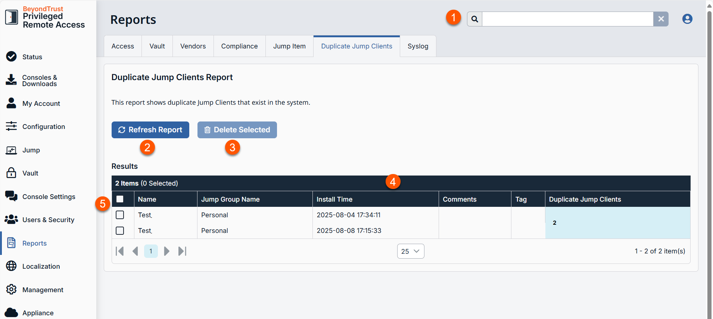Open the My Account menu label
This screenshot has height=319, width=713.
41,104
